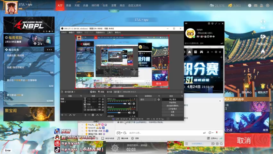Open the game help question mark icon
273x154 pixels.
[x=250, y=5]
